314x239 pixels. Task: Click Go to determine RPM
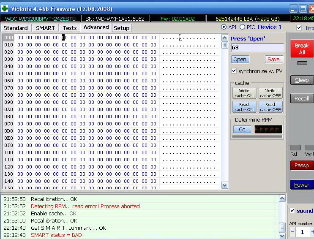242,130
